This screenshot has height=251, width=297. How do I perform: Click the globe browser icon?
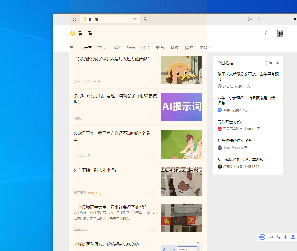point(259,19)
